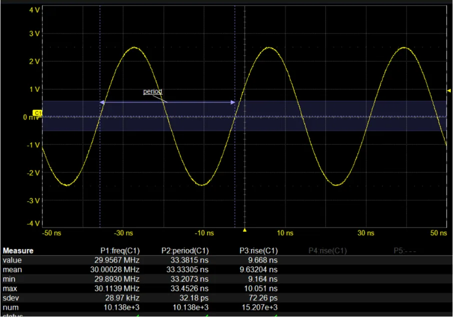Click the num row label
Screen dimensions: 453x317
click(10, 308)
